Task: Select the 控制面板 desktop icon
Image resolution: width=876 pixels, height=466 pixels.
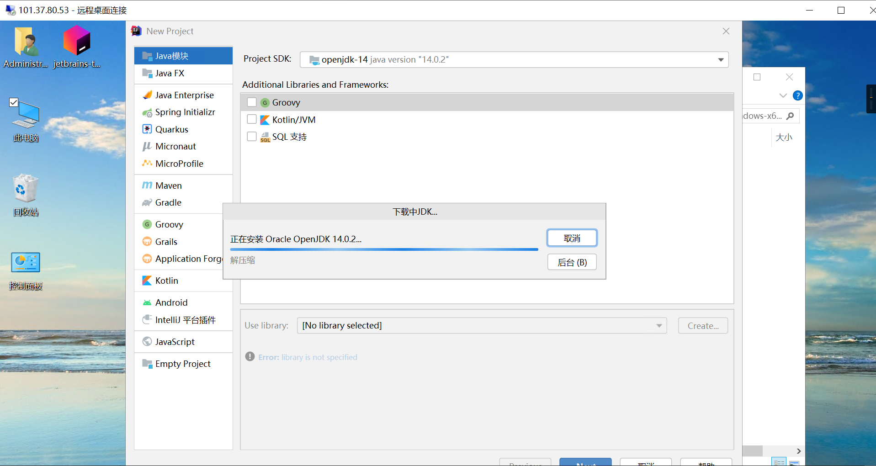Action: point(26,271)
